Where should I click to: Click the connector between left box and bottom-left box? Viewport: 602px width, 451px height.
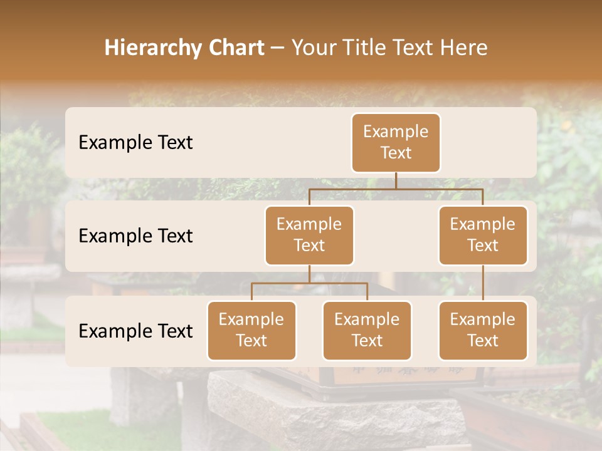[x=251, y=291]
